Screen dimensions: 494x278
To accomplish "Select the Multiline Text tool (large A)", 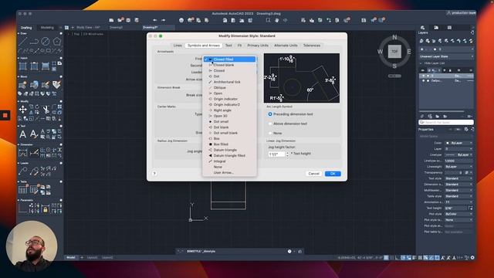I will pyautogui.click(x=22, y=134).
